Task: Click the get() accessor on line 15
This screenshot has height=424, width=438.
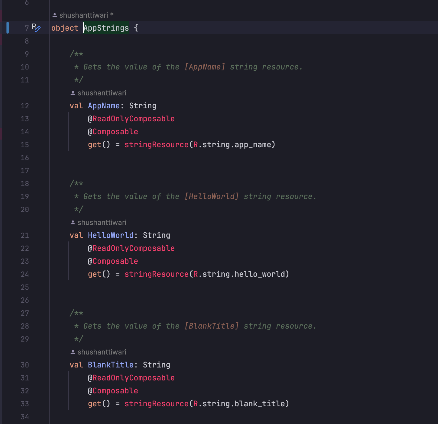Action: click(99, 145)
